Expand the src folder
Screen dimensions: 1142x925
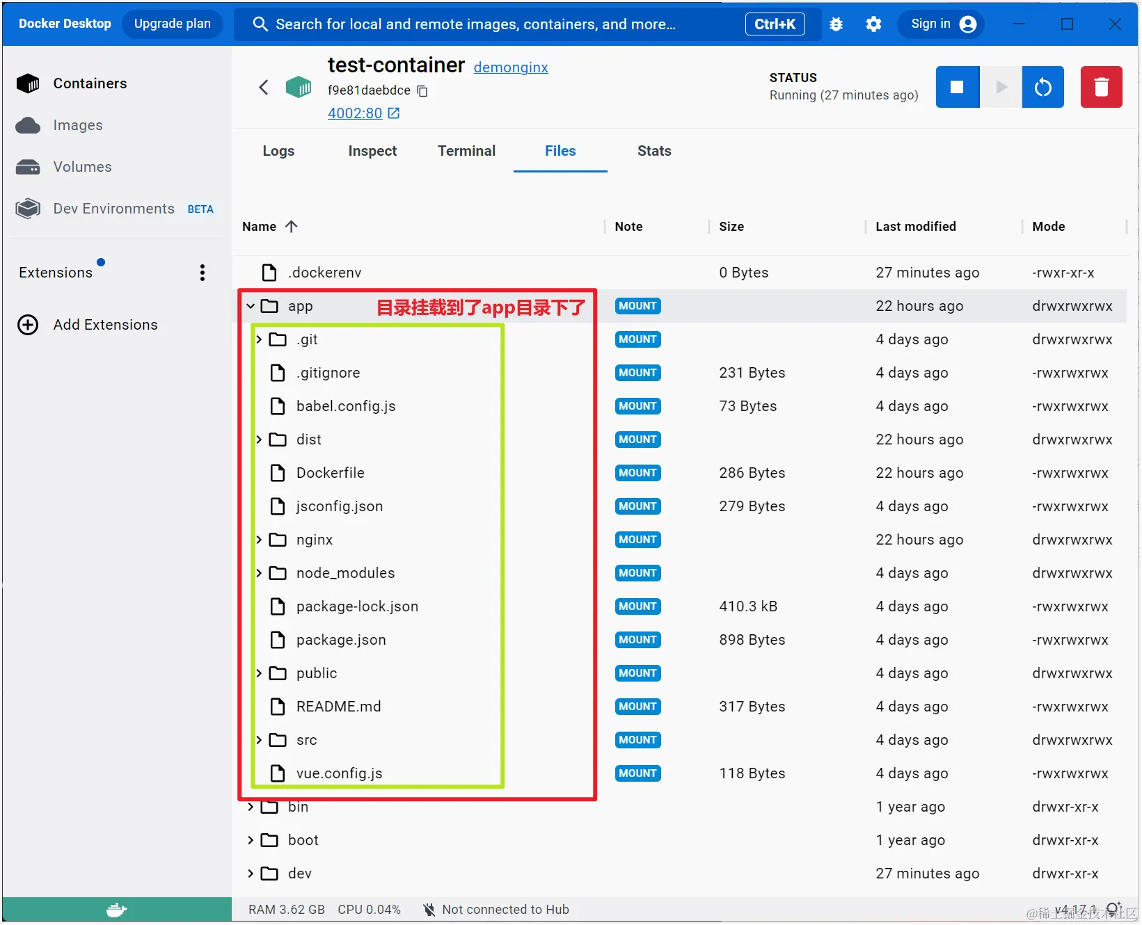[x=259, y=740]
